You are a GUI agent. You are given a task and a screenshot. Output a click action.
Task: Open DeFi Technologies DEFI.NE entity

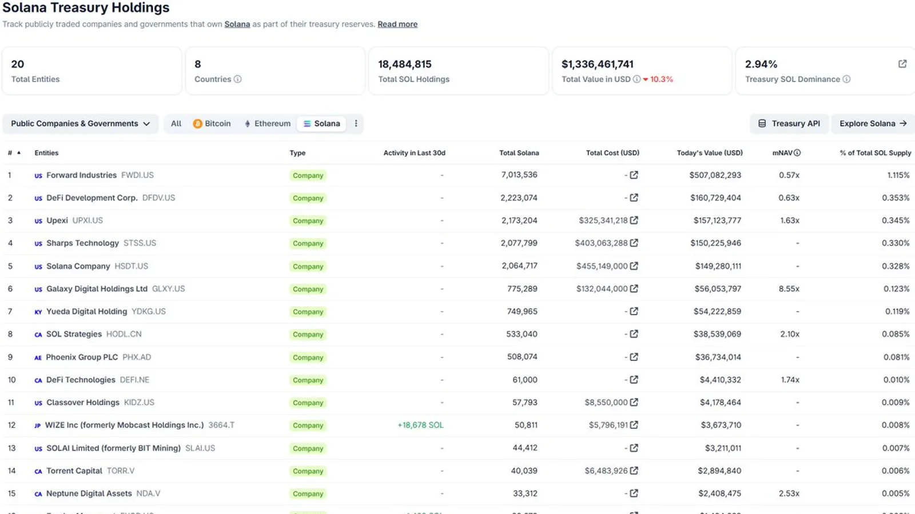(x=81, y=380)
